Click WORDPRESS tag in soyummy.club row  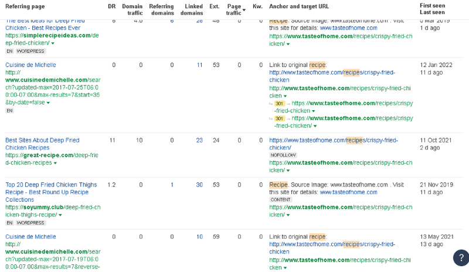[x=30, y=223]
